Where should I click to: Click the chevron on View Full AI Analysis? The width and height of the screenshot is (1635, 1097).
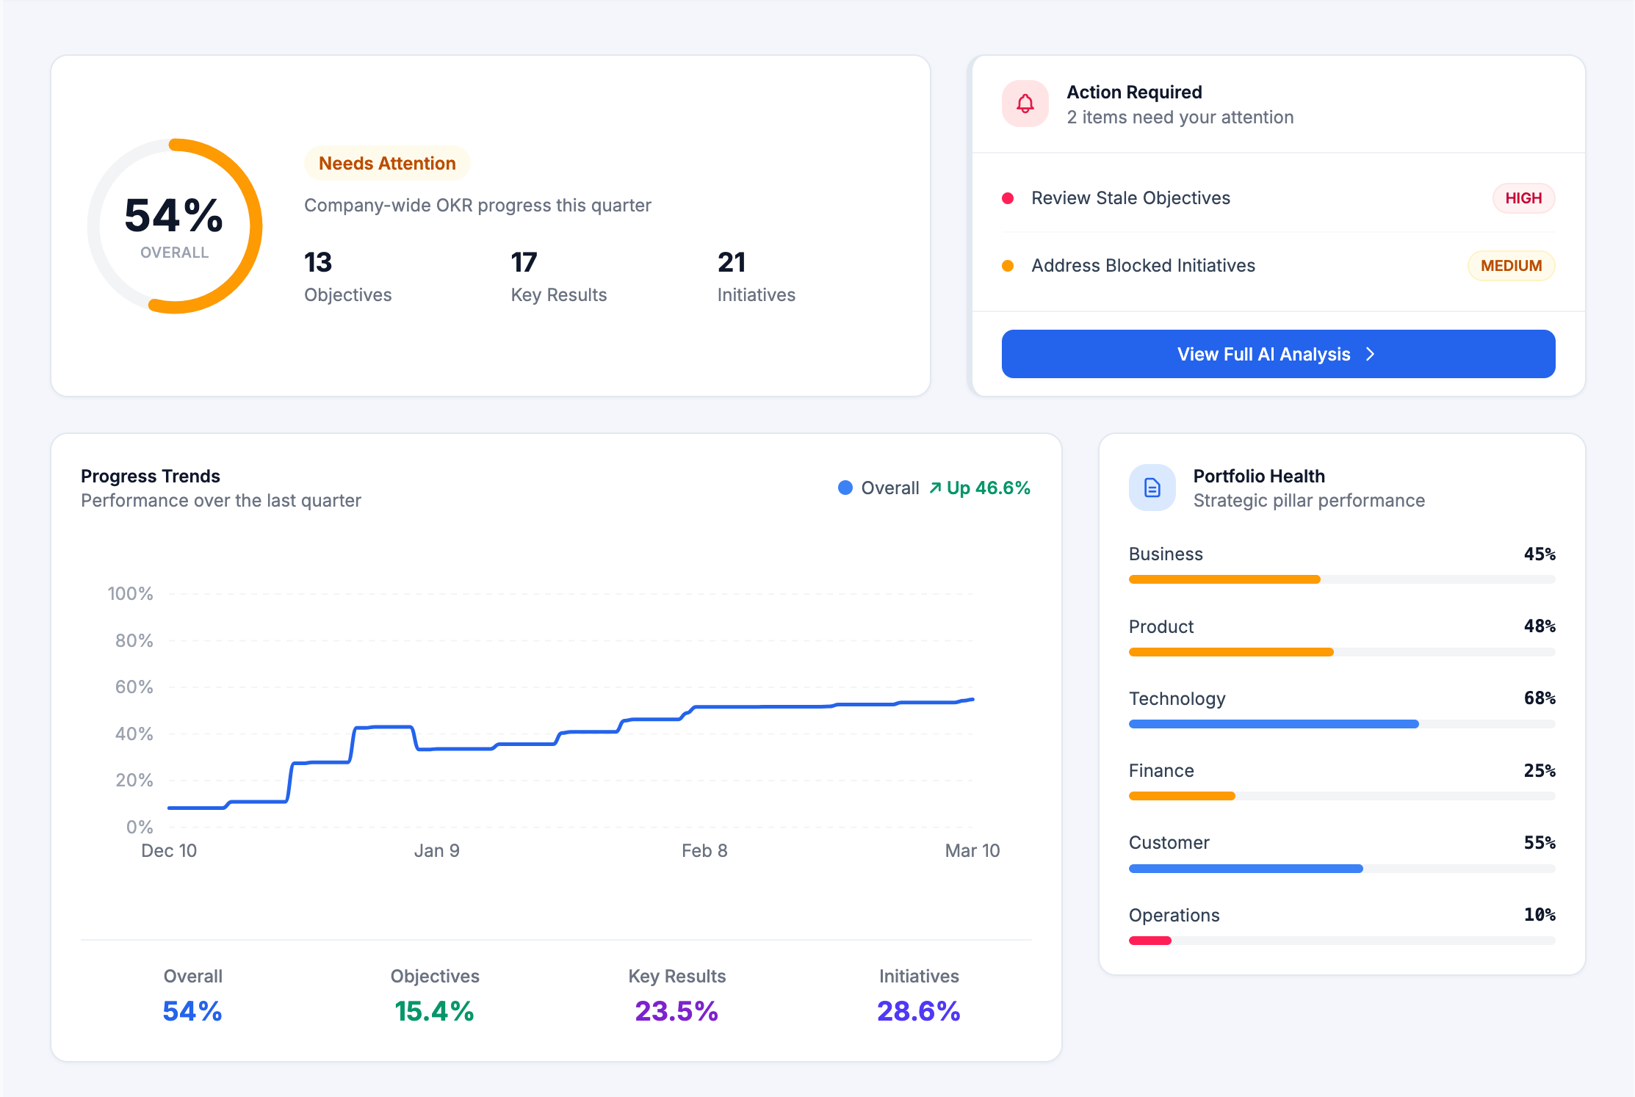coord(1371,354)
